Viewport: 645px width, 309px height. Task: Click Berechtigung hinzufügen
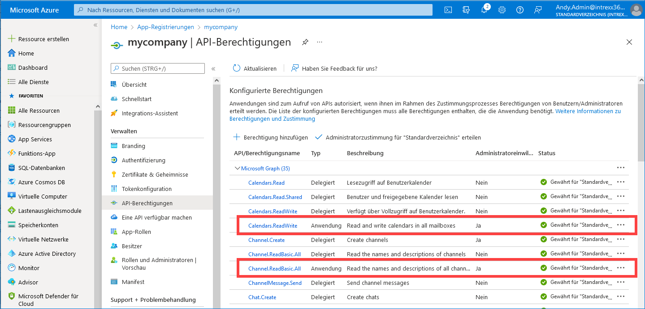tap(271, 137)
